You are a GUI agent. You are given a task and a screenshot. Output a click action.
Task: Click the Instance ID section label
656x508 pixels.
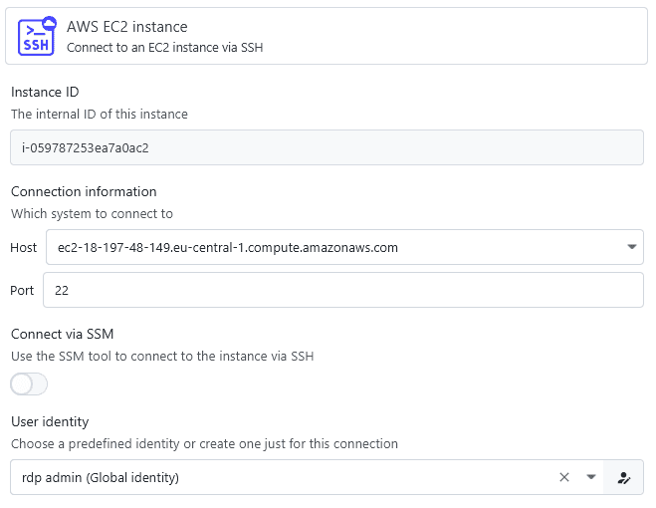(45, 93)
